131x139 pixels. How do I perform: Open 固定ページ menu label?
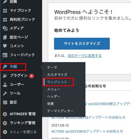pyautogui.click(x=19, y=37)
